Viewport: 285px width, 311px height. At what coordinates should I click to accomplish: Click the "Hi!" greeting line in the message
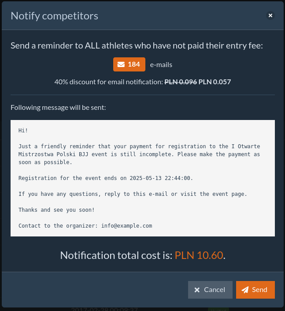click(23, 130)
